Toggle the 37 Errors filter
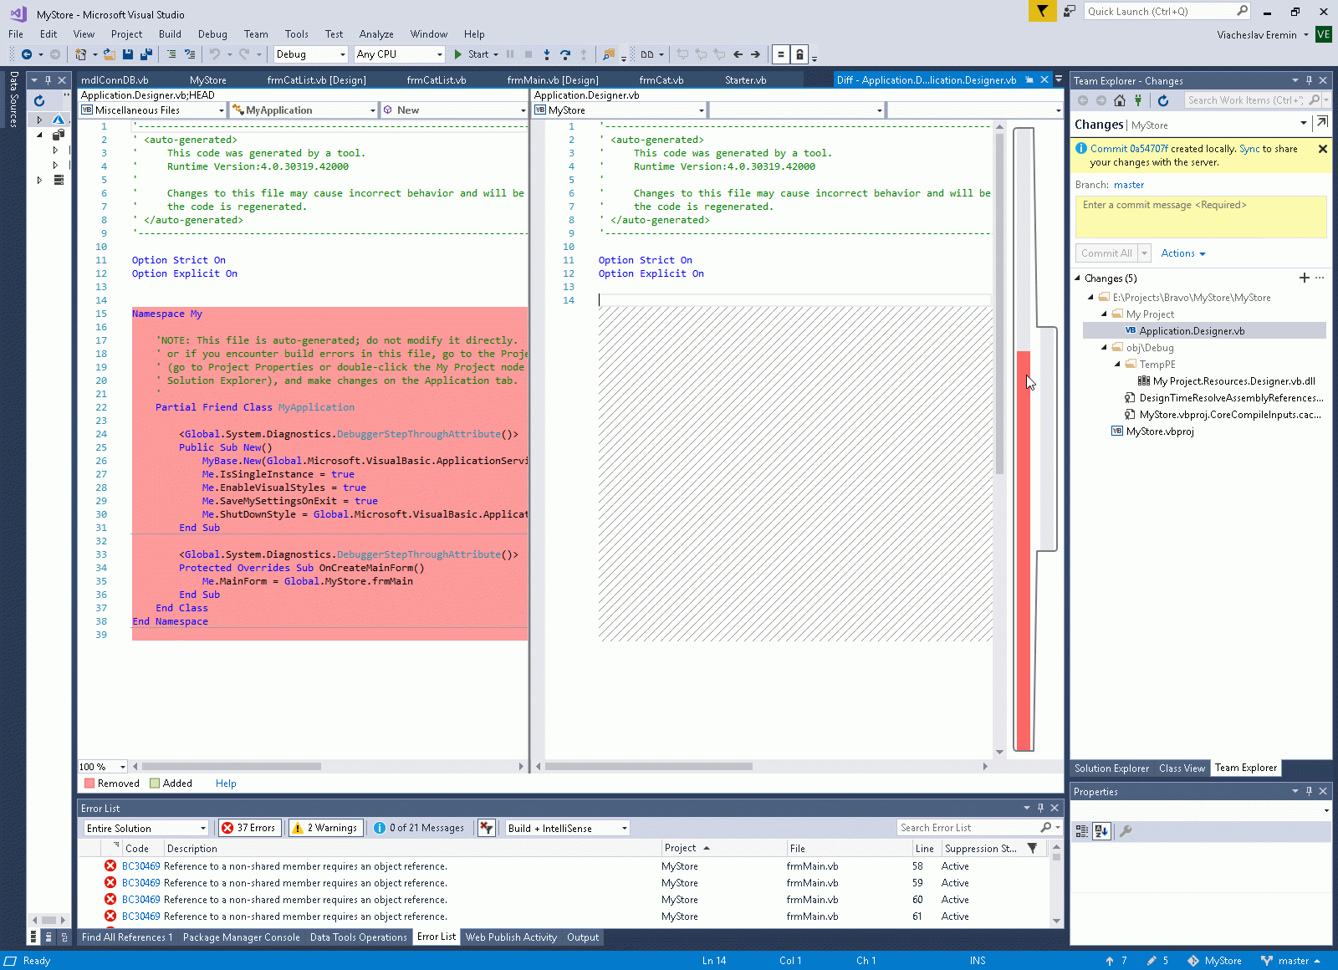This screenshot has width=1338, height=970. 249,828
